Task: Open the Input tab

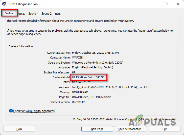Action: coord(58,14)
